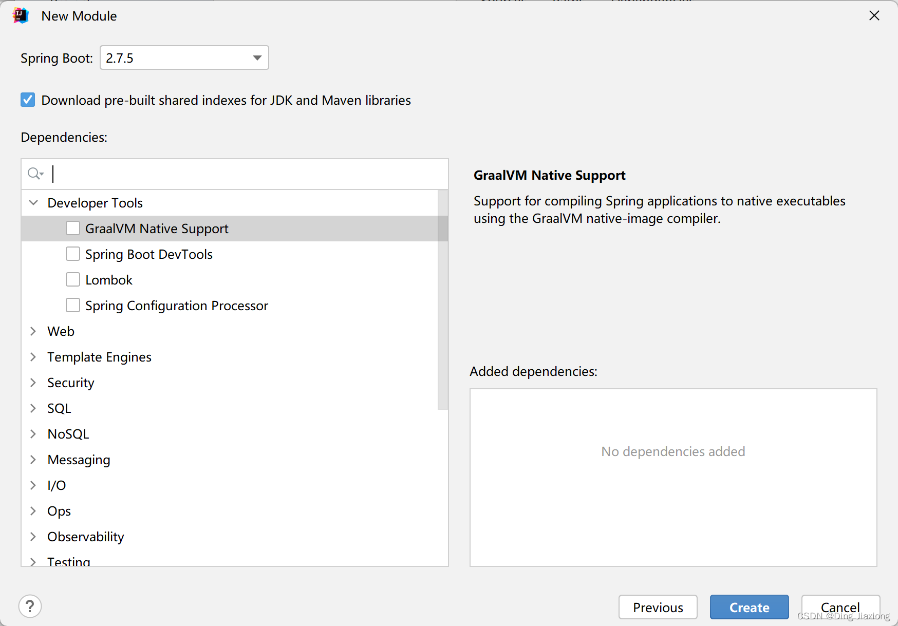Open the help question mark button

pos(30,606)
